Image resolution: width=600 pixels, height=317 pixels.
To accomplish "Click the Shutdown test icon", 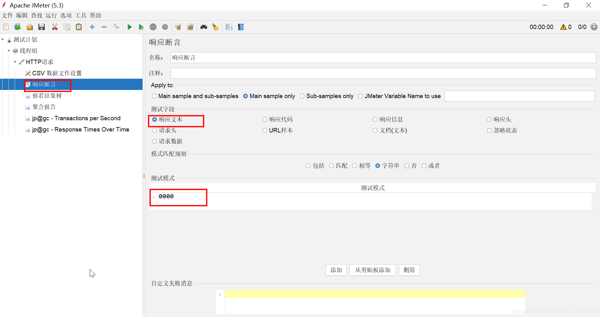I will point(165,27).
